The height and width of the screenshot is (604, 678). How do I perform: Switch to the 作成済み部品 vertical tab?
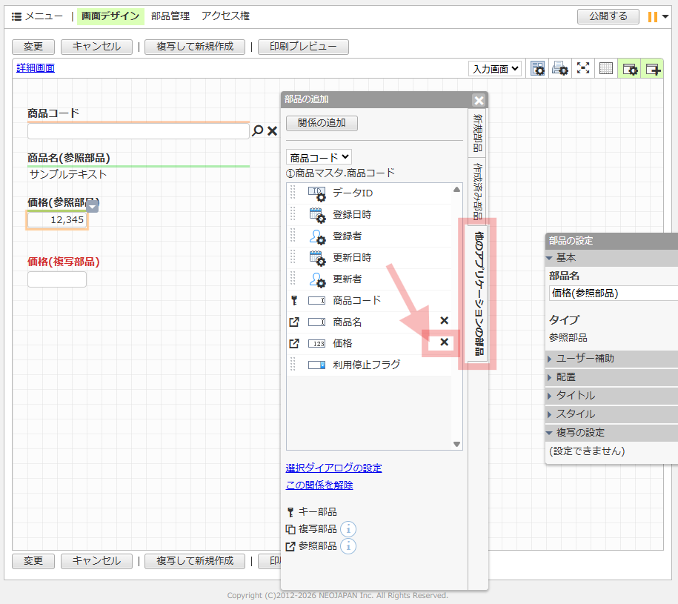[x=477, y=190]
